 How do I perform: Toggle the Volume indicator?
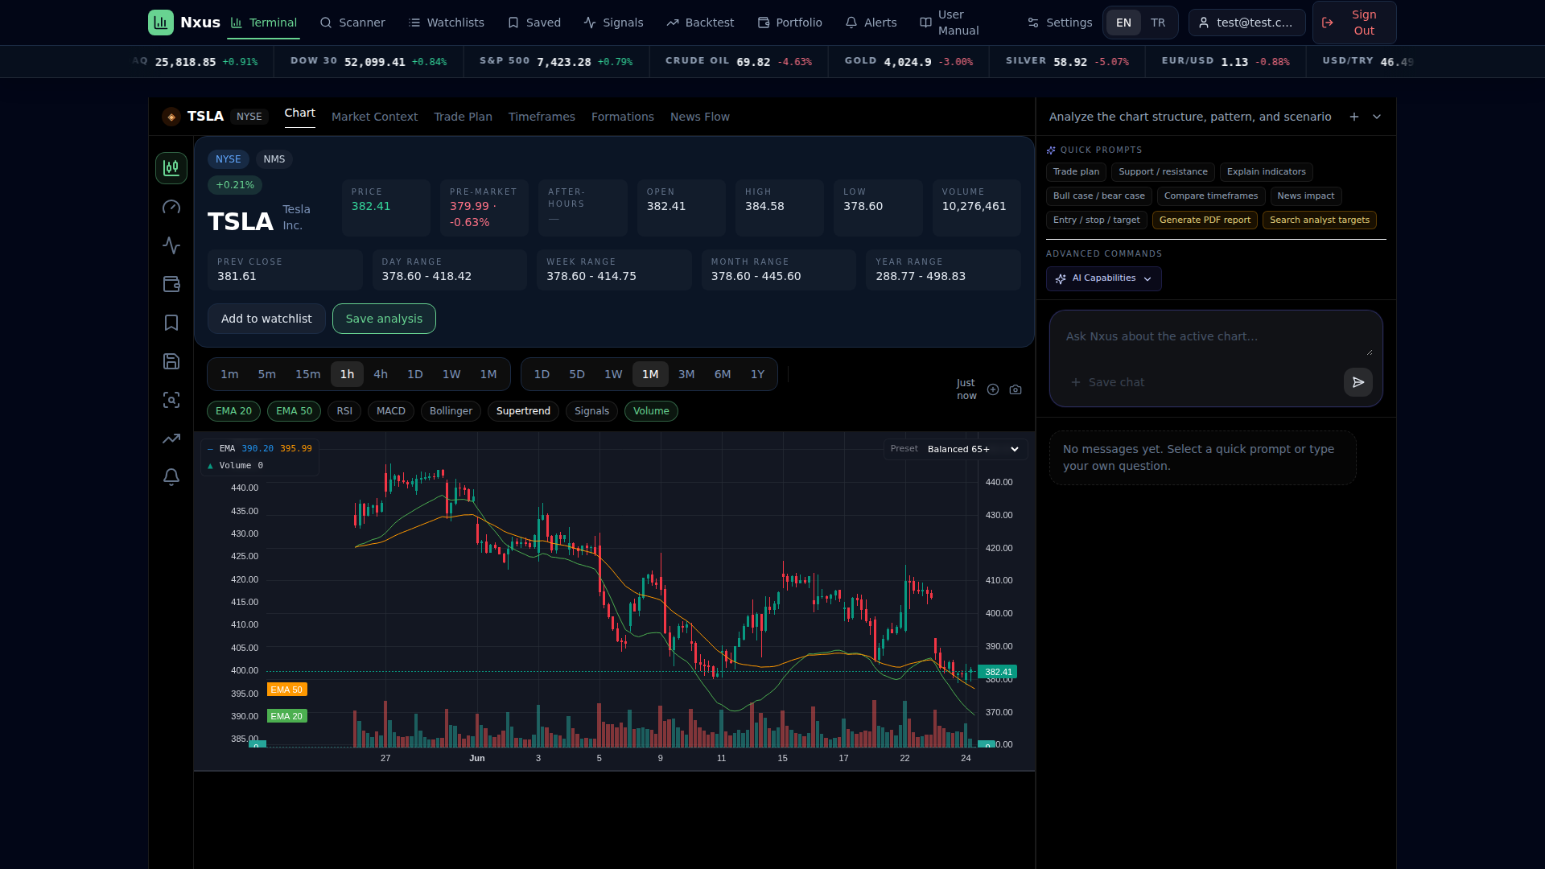tap(651, 411)
